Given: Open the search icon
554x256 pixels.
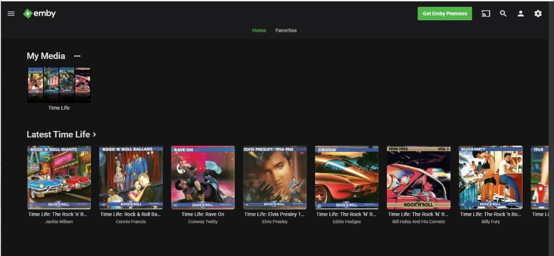Looking at the screenshot, I should (x=503, y=13).
